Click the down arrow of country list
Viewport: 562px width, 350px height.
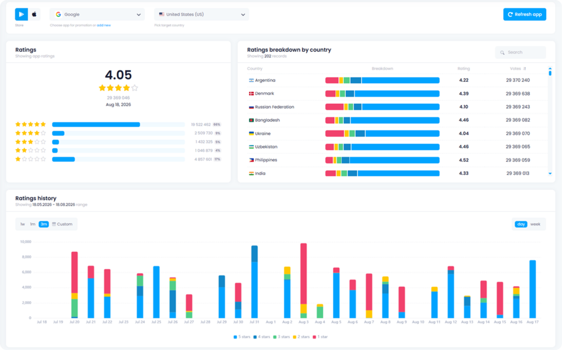[550, 174]
